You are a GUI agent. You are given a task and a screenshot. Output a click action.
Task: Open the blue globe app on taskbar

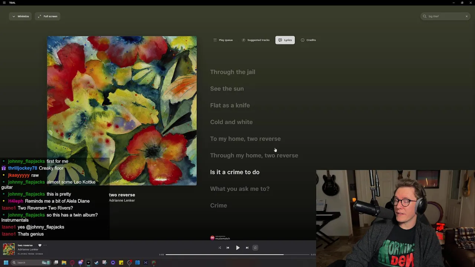point(137,263)
